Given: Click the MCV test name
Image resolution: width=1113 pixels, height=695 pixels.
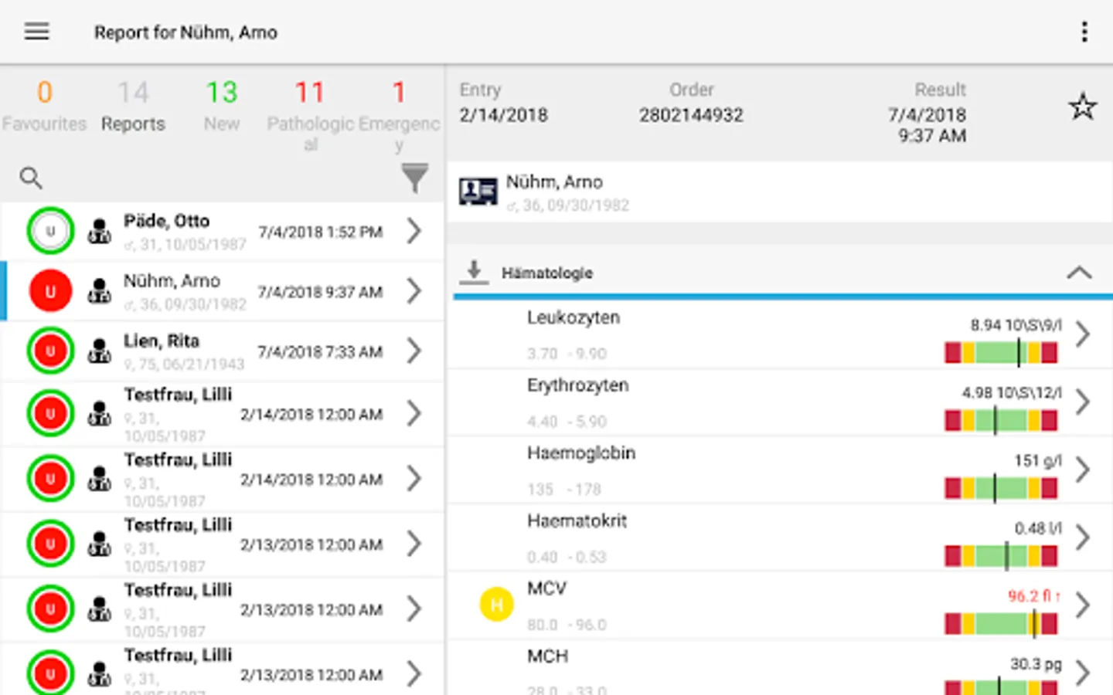Looking at the screenshot, I should [547, 588].
